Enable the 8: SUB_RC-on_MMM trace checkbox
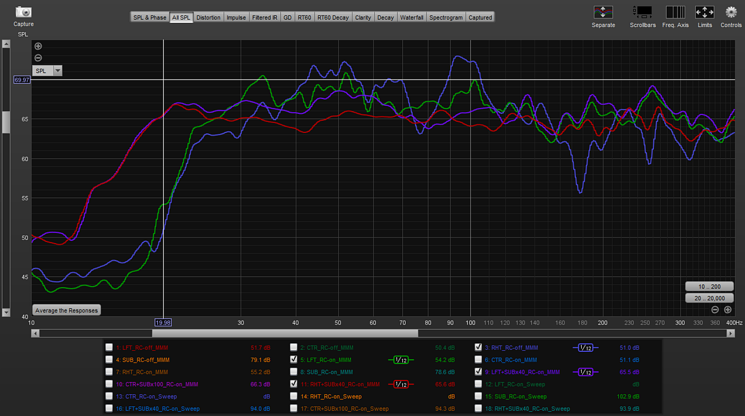This screenshot has width=745, height=416. point(293,372)
